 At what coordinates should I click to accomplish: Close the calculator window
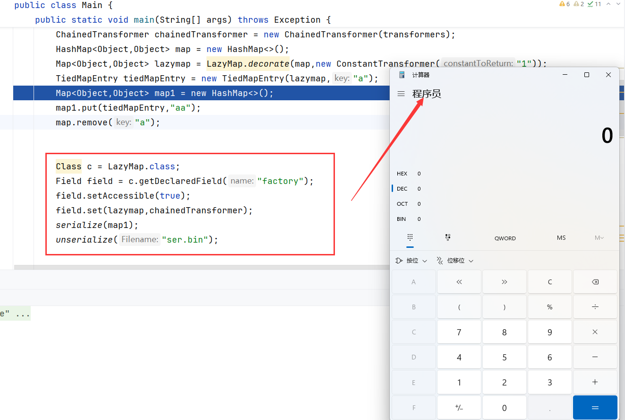[608, 75]
